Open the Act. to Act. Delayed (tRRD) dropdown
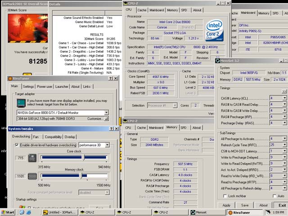Image resolution: width=288 pixels, height=216 pixels. [284, 170]
